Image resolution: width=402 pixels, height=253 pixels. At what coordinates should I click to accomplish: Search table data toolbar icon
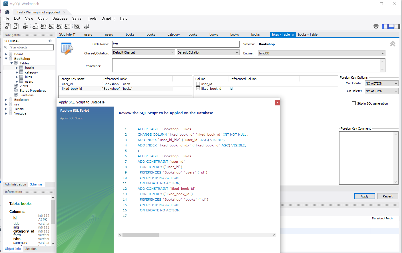(x=77, y=26)
